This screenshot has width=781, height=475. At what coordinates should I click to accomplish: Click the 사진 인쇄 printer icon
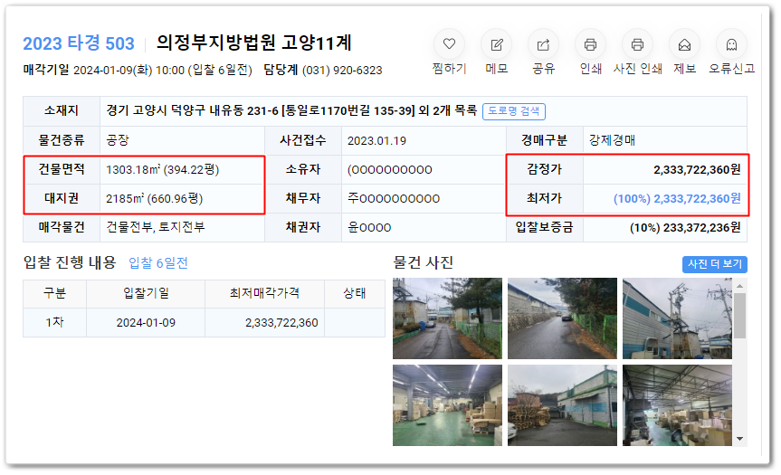[637, 44]
